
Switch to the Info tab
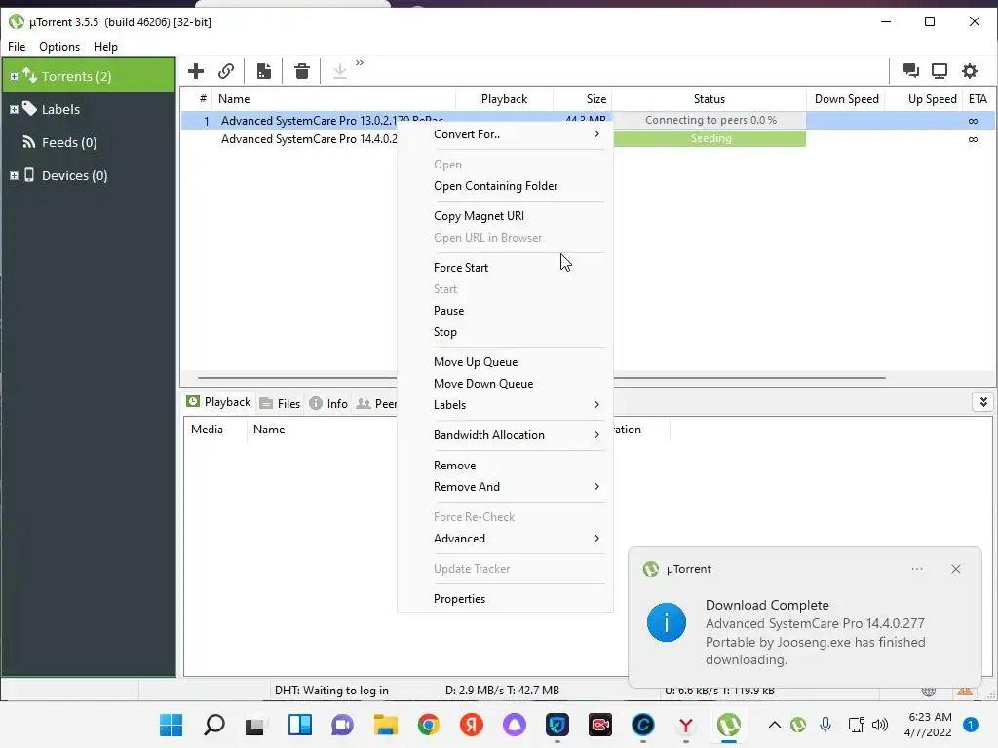pyautogui.click(x=328, y=404)
